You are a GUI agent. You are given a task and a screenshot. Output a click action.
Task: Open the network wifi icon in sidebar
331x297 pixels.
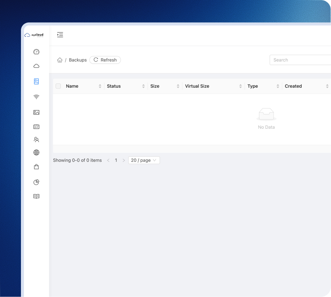coord(36,97)
